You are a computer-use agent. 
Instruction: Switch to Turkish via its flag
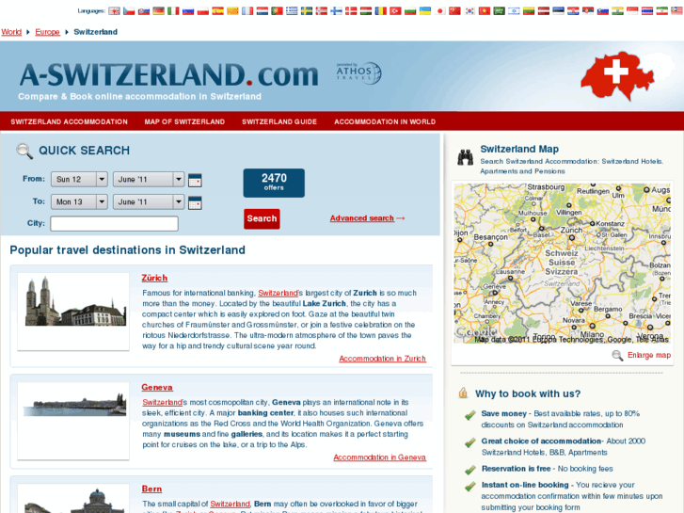click(396, 11)
